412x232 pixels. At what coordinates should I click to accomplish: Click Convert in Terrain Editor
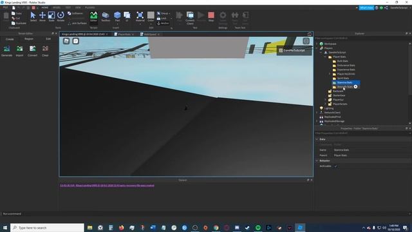point(32,51)
